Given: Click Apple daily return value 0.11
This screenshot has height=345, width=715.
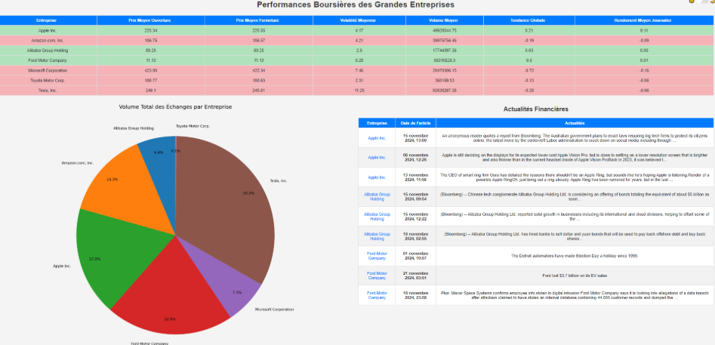Looking at the screenshot, I should [x=645, y=30].
